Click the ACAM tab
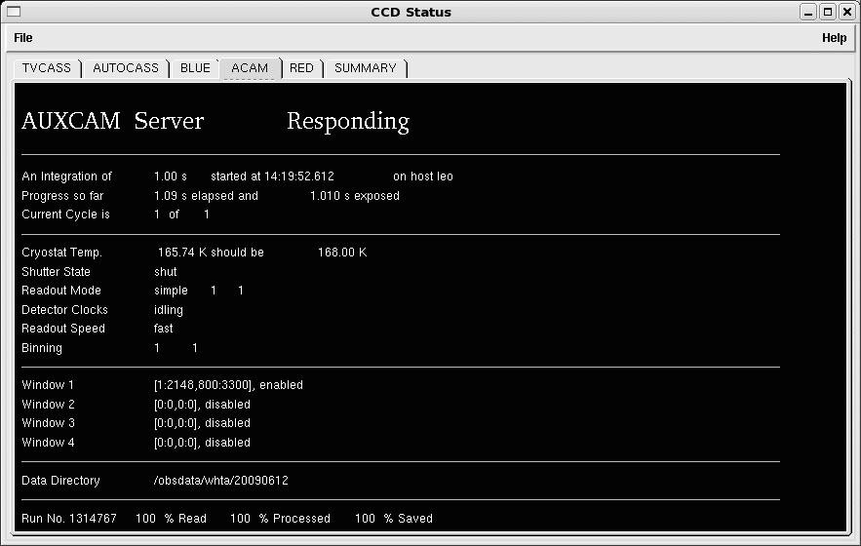The width and height of the screenshot is (861, 546). [250, 68]
